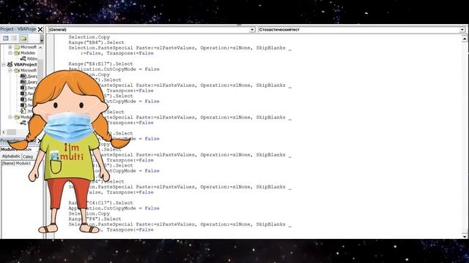Click the greyed View Object icon
469x263 pixels.
pyautogui.click(x=14, y=38)
